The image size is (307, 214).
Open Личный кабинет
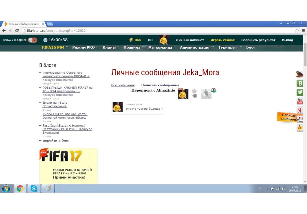coord(190,40)
